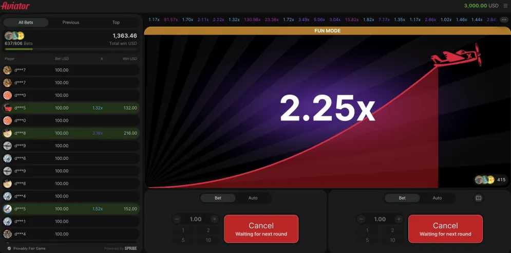Select Bet mode in second panel

(x=402, y=198)
